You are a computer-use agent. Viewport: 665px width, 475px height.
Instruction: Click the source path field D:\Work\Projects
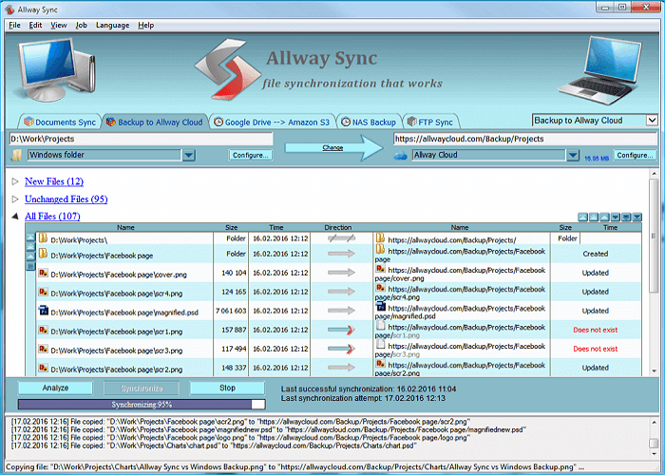point(141,139)
